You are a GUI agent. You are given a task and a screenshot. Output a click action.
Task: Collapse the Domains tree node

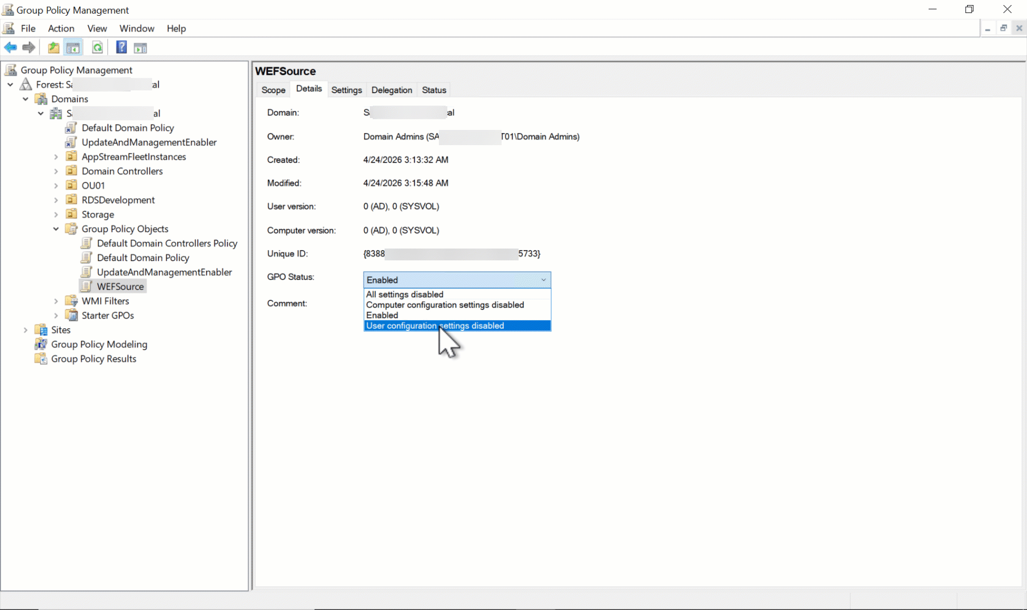[25, 99]
